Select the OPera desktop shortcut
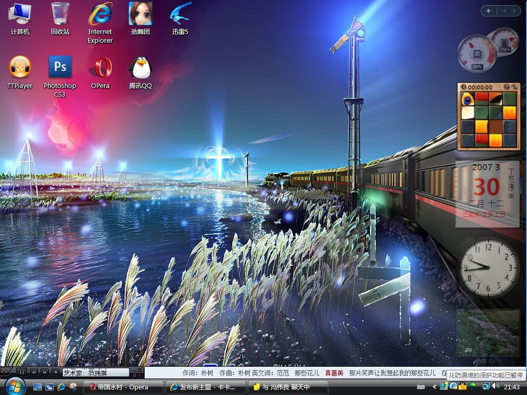Image resolution: width=527 pixels, height=395 pixels. point(100,72)
